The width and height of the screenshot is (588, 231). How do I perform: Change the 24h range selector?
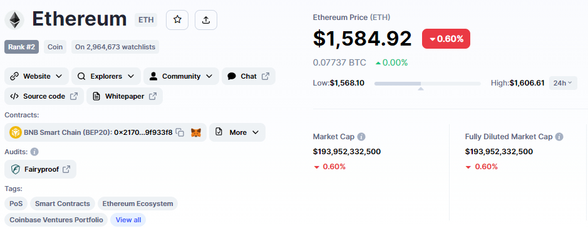point(563,83)
